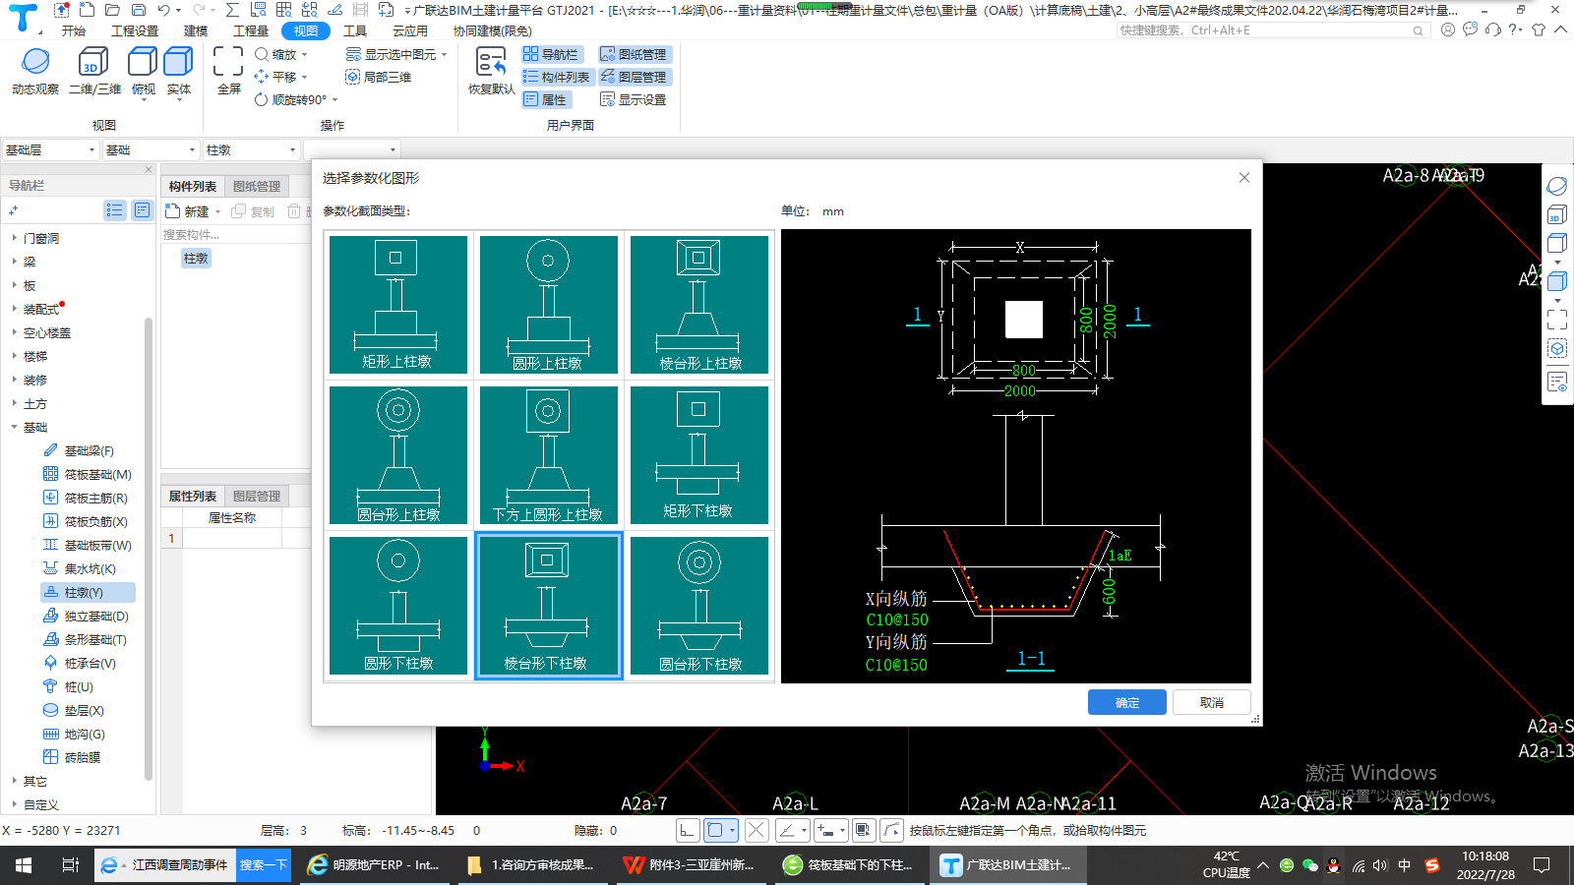Select 矩形上柱墩 section thumbnail
This screenshot has height=885, width=1574.
pos(397,304)
